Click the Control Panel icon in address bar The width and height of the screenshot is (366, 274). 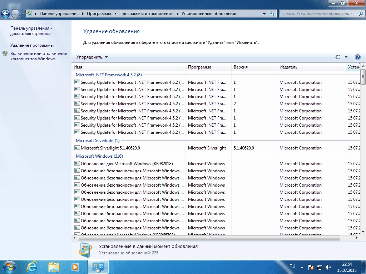(29, 14)
